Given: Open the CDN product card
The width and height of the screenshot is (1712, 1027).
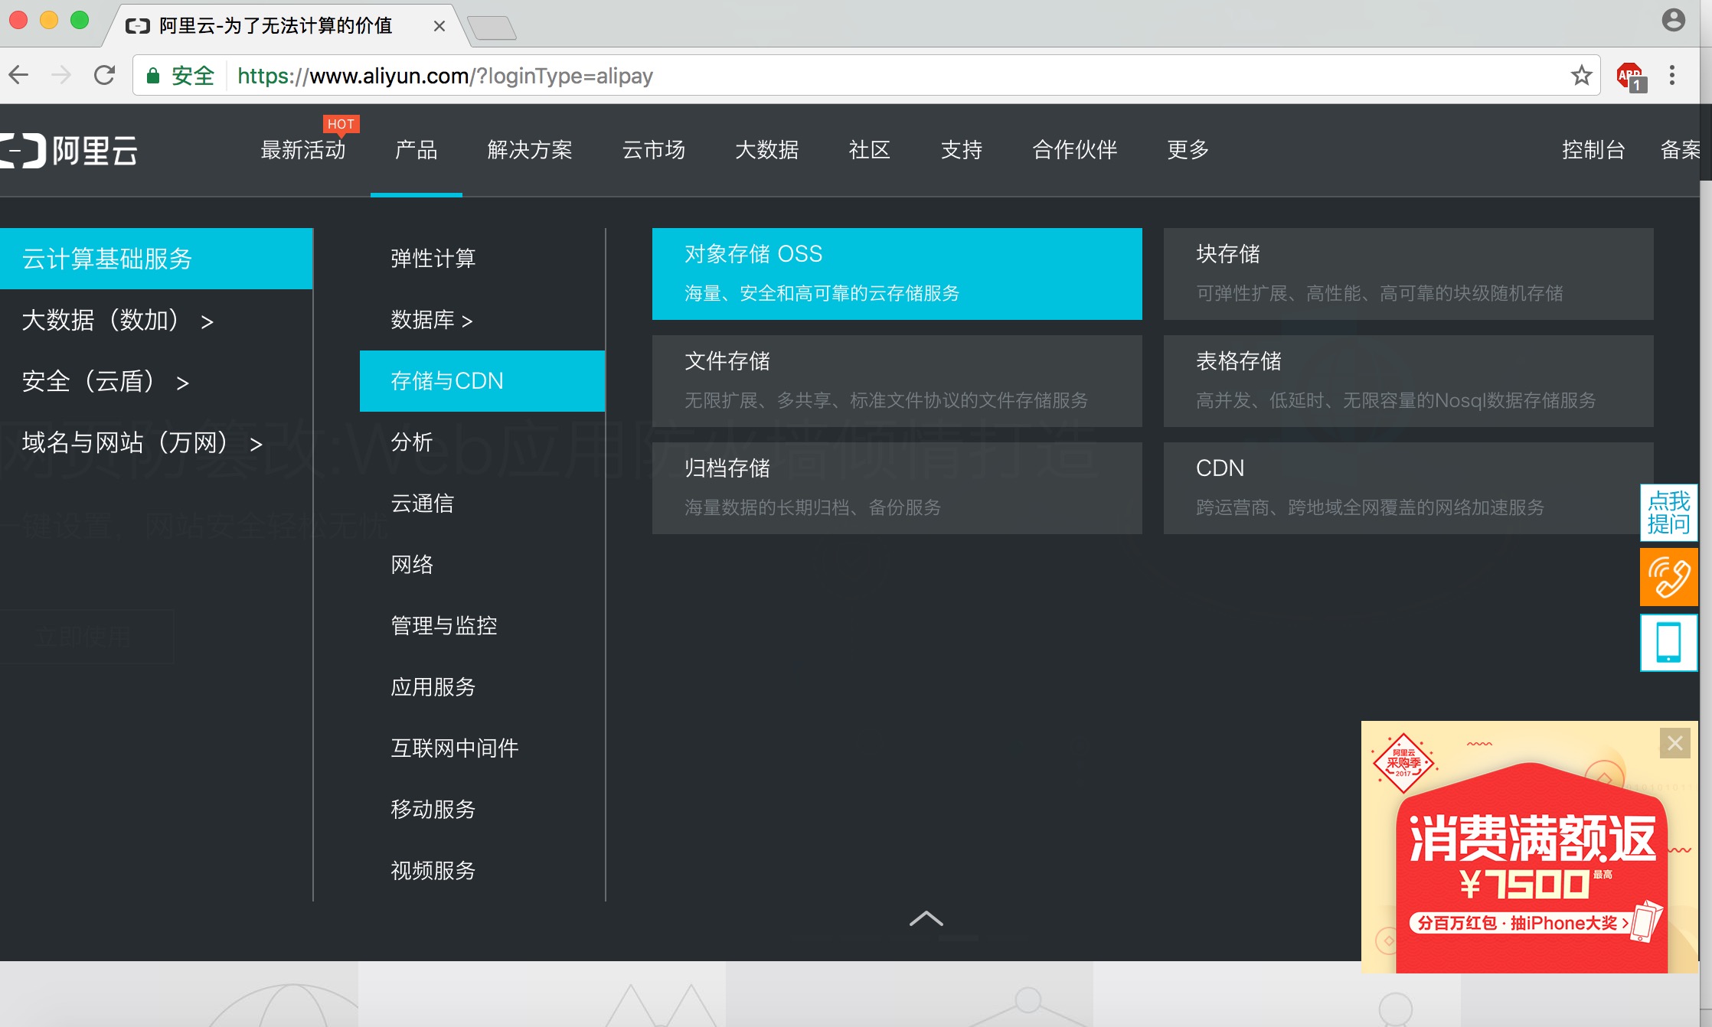Looking at the screenshot, I should pos(1409,488).
